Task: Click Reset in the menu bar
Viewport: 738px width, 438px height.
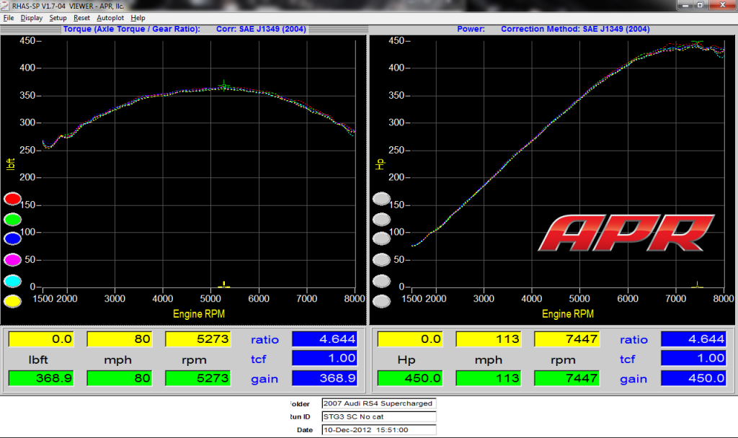Action: click(x=81, y=17)
